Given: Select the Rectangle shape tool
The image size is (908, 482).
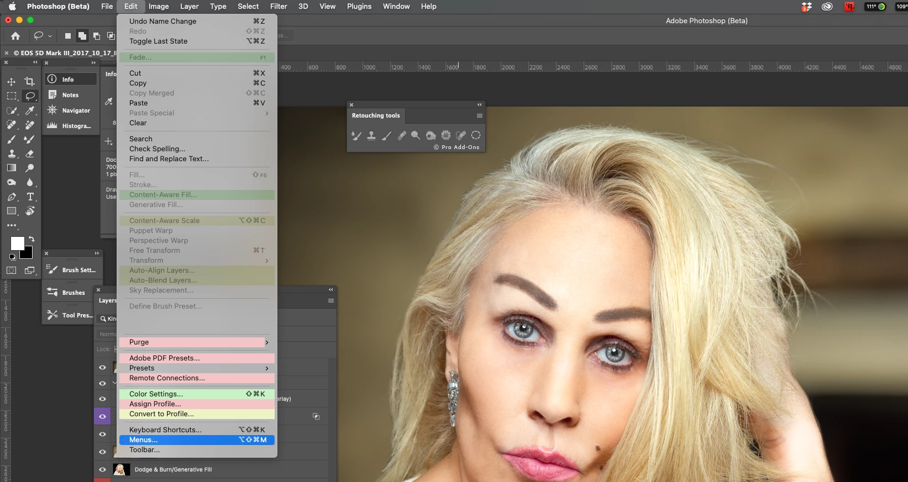Looking at the screenshot, I should click(12, 211).
